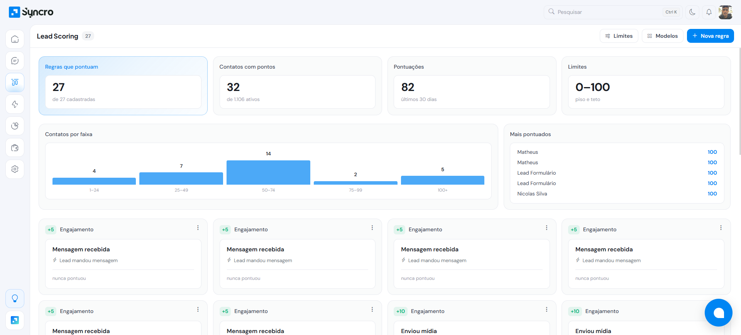
Task: Click the 100+ bar in chart
Action: coord(443,180)
